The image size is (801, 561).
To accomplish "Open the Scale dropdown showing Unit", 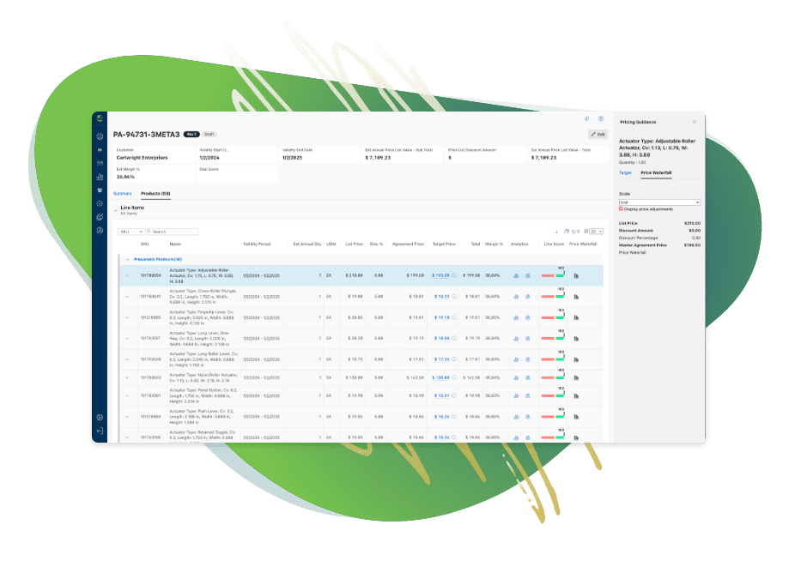I will click(659, 202).
